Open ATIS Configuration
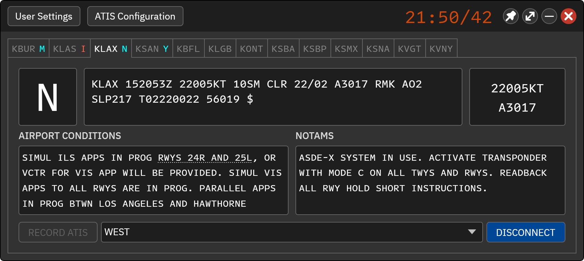 tap(135, 16)
